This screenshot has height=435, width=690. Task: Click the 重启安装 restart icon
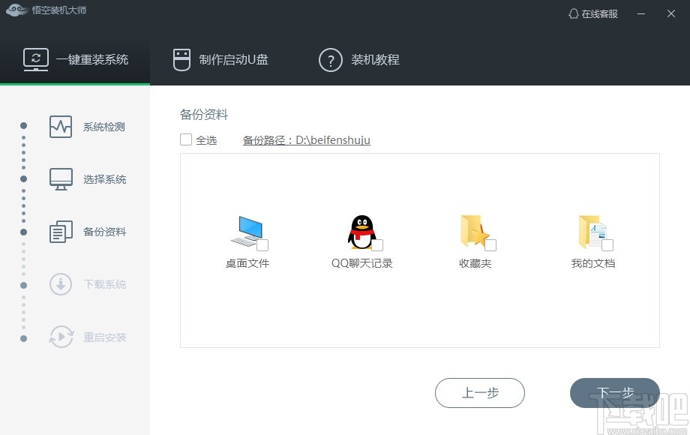60,337
